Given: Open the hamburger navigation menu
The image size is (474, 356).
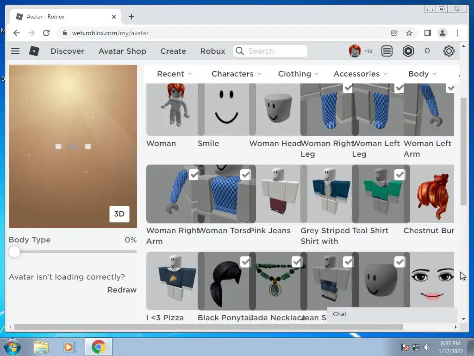Looking at the screenshot, I should (x=15, y=51).
